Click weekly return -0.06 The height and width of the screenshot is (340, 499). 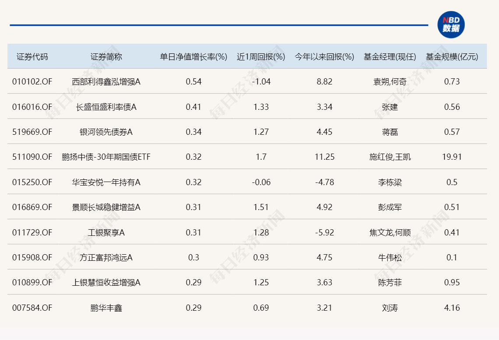pyautogui.click(x=261, y=182)
